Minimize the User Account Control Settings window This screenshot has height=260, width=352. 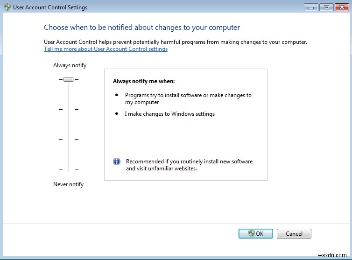311,7
